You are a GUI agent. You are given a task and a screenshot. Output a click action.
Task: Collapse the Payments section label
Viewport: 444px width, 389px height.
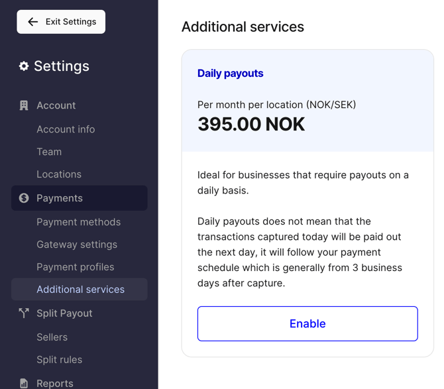pos(60,198)
